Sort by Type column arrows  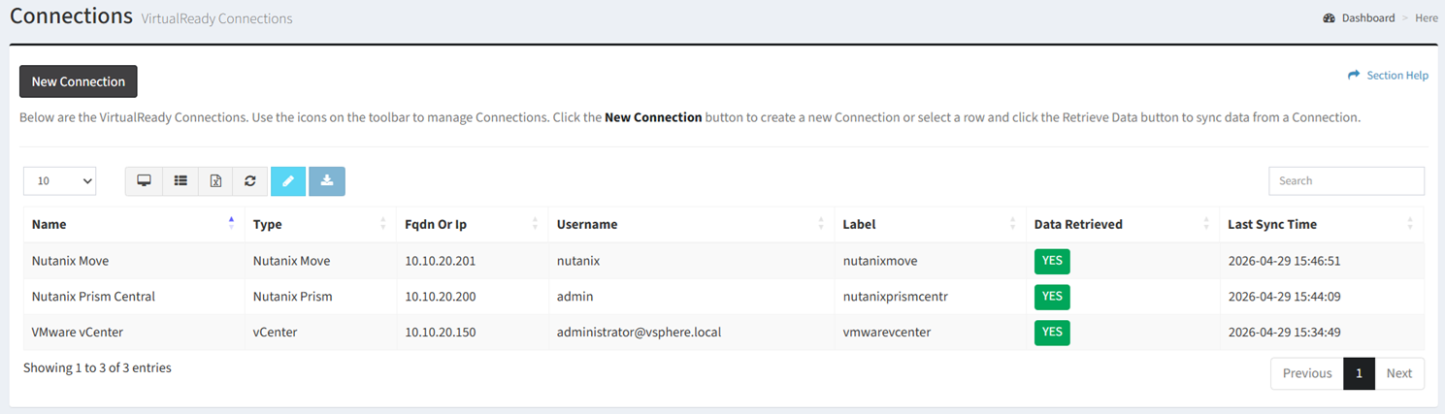(x=383, y=224)
